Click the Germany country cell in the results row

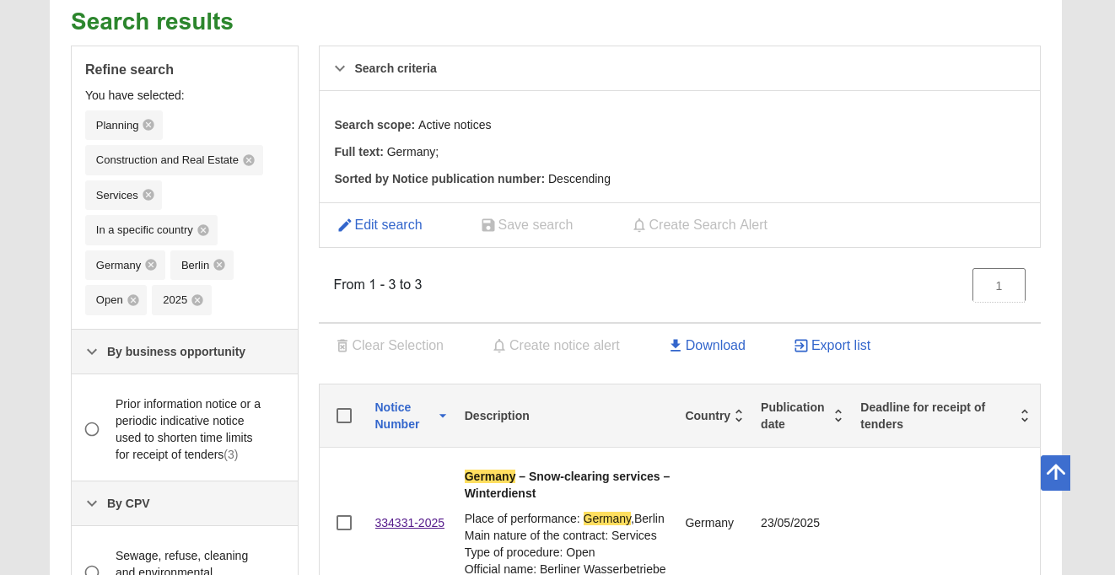click(709, 523)
